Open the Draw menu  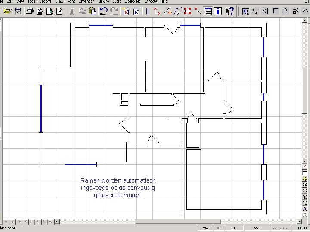tap(59, 2)
